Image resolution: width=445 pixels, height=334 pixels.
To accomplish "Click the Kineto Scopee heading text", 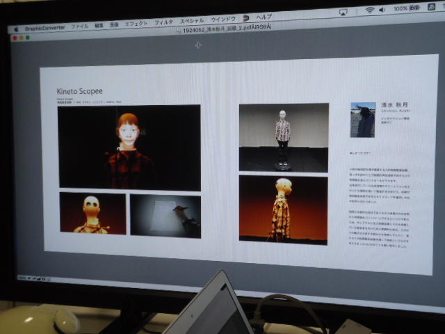I will 80,91.
